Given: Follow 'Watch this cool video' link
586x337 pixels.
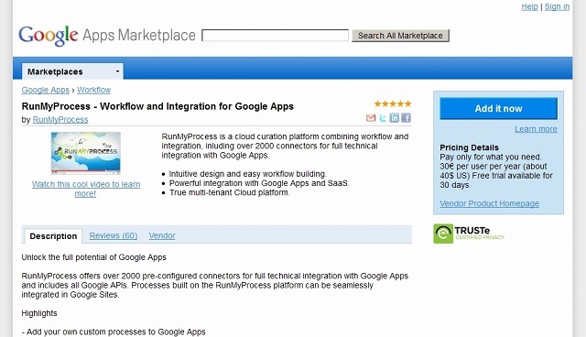Looking at the screenshot, I should [86, 189].
